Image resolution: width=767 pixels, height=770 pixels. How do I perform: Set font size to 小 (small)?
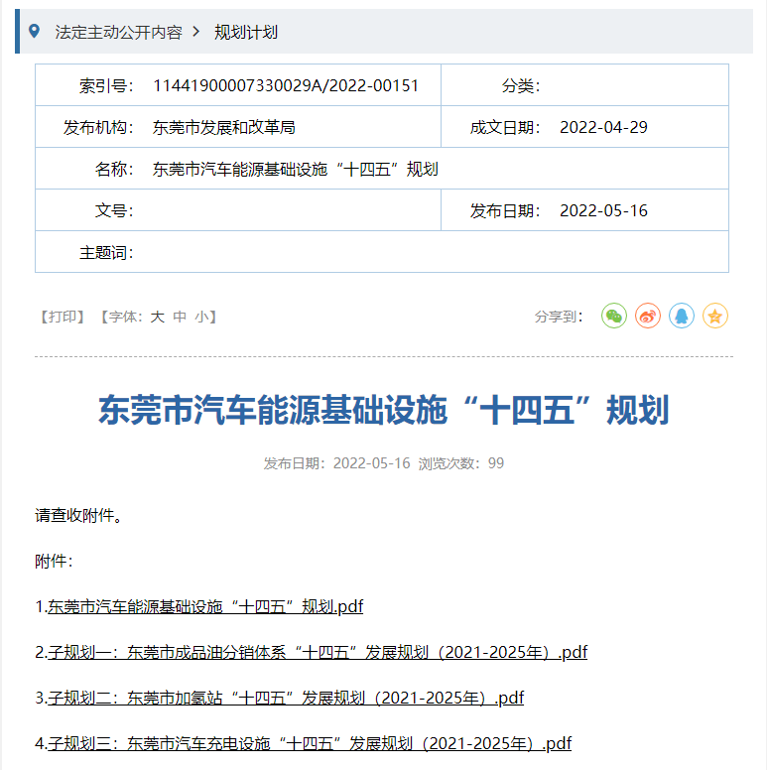pyautogui.click(x=201, y=318)
